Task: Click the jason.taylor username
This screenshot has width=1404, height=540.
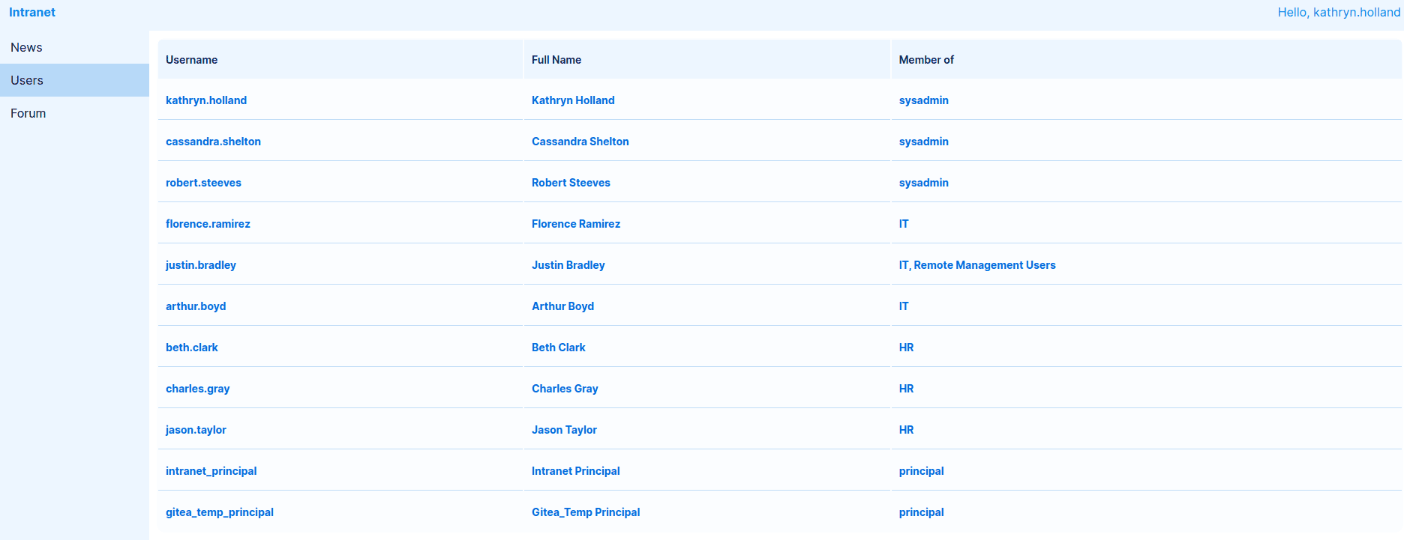Action: 196,430
